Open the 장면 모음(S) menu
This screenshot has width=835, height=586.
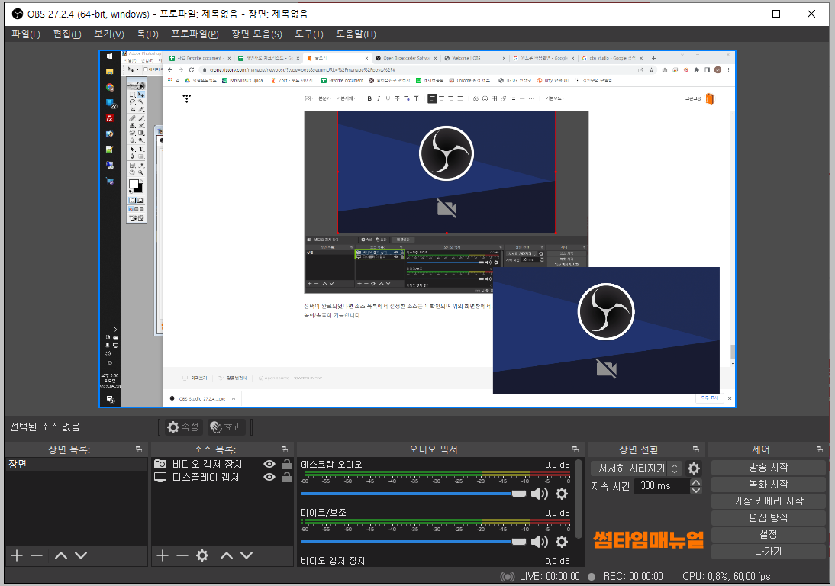pos(256,34)
